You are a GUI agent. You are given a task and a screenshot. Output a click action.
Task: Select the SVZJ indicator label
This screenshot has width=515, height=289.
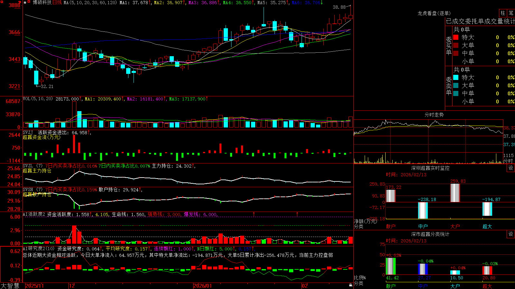pyautogui.click(x=28, y=132)
